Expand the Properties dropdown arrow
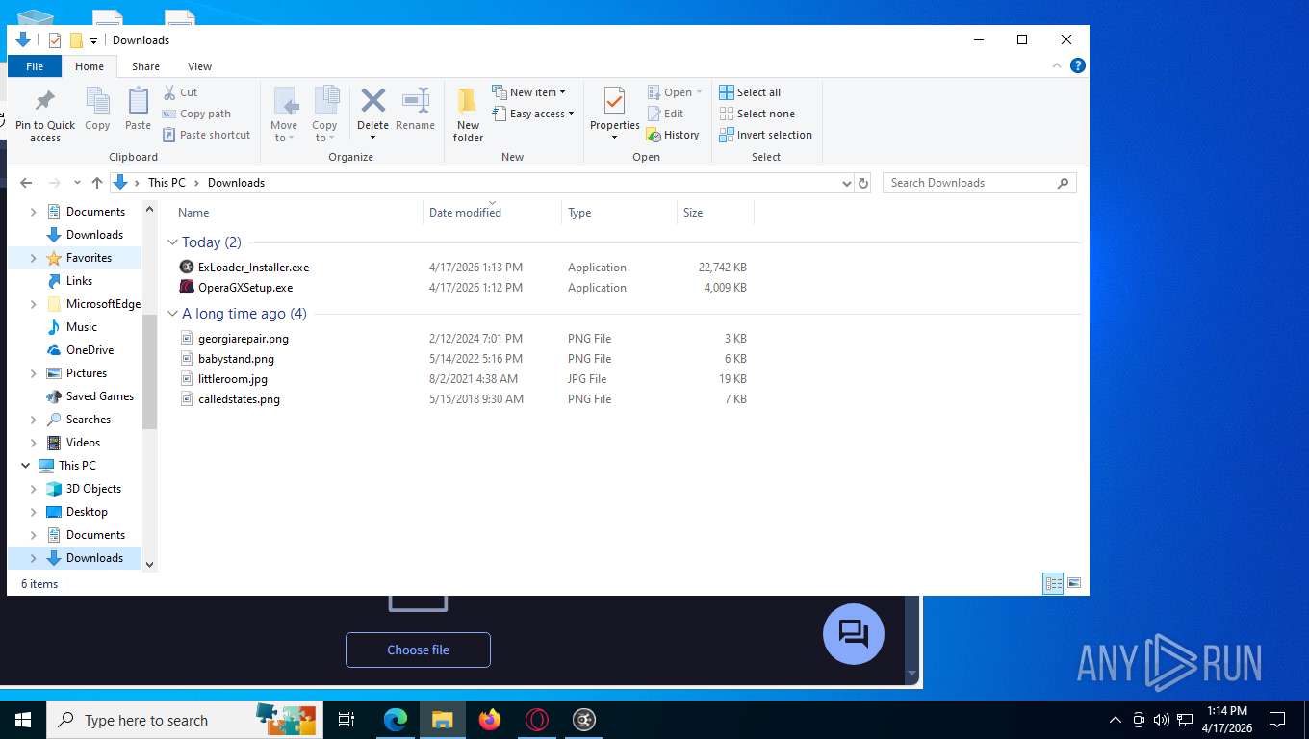Screen dimensions: 1309x739 (x=614, y=137)
